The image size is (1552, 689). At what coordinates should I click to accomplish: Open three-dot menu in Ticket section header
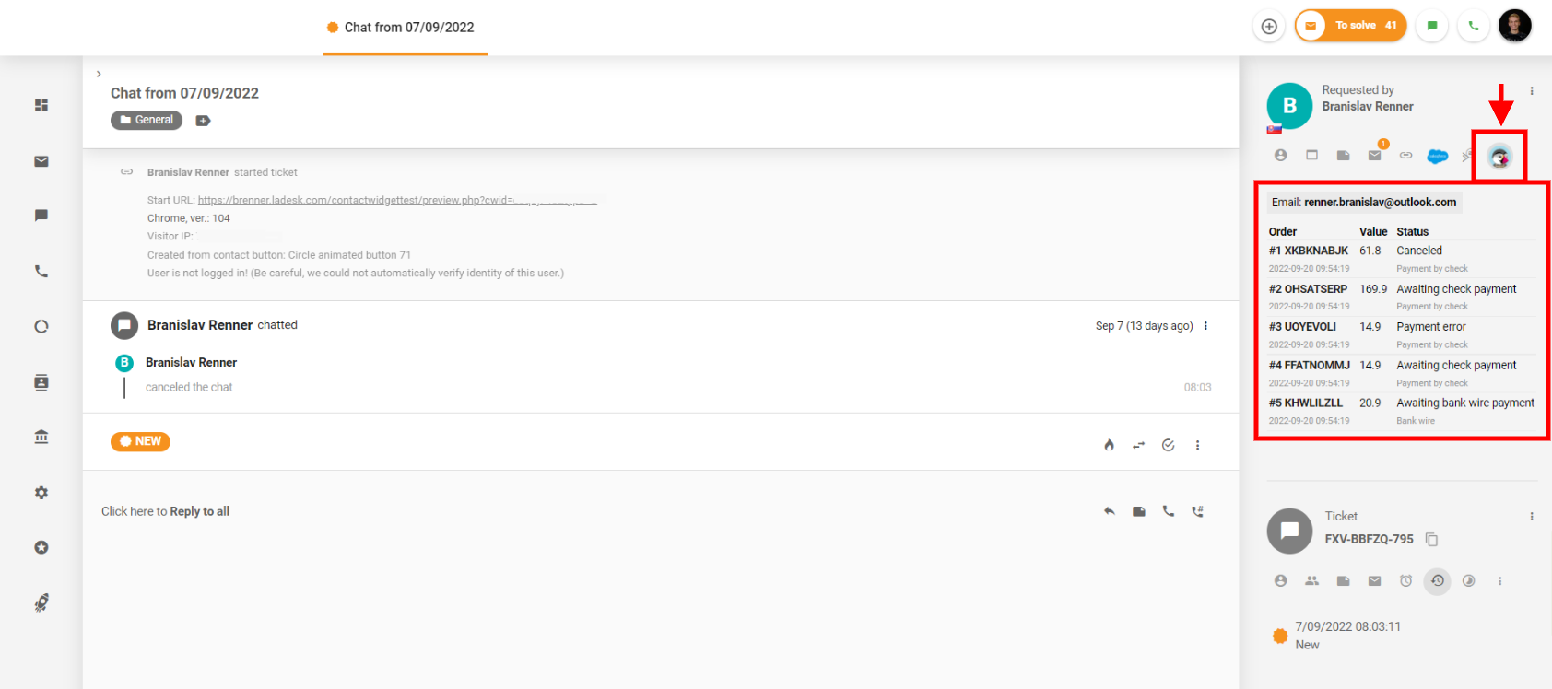tap(1532, 517)
